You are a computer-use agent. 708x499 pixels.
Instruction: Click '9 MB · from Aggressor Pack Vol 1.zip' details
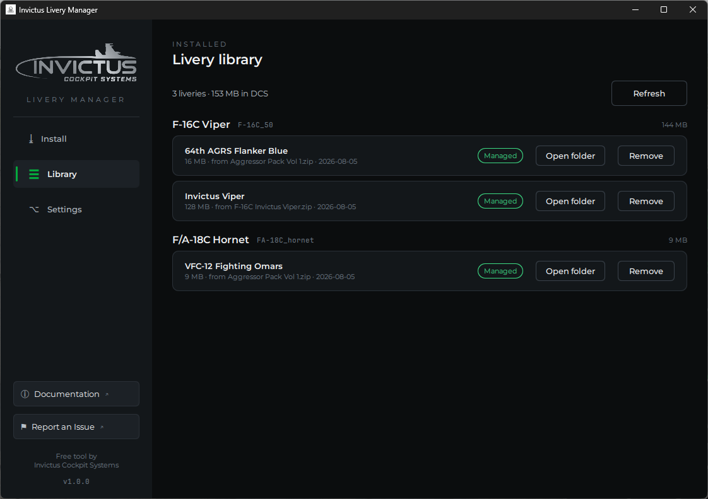[269, 277]
